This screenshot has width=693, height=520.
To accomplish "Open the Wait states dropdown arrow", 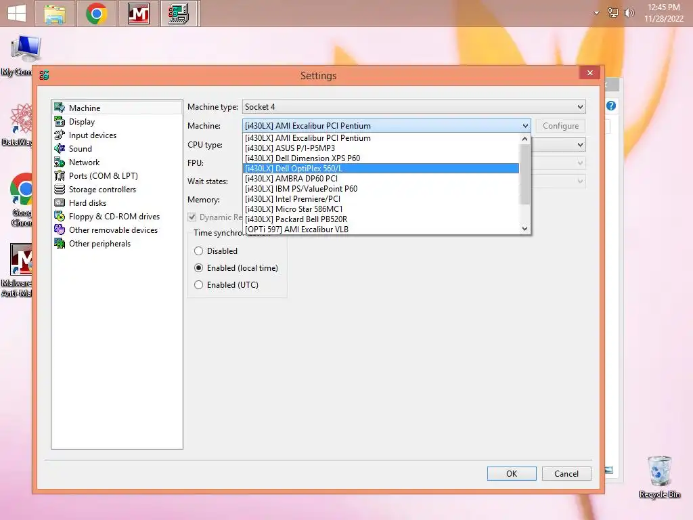I will tap(580, 181).
